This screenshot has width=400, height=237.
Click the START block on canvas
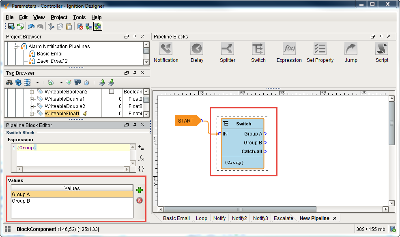pos(187,121)
